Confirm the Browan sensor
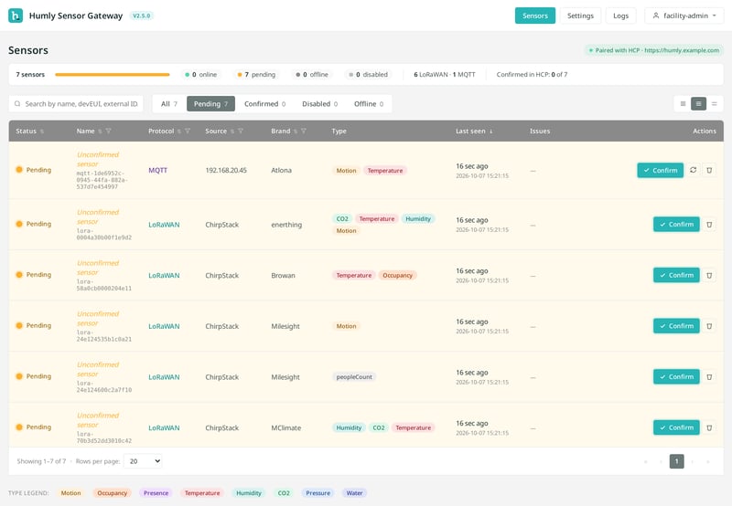The height and width of the screenshot is (506, 732). click(x=676, y=275)
